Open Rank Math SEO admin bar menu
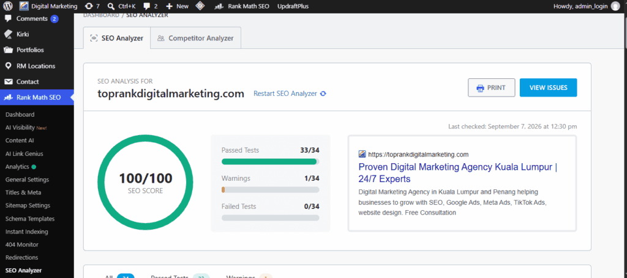 [241, 6]
